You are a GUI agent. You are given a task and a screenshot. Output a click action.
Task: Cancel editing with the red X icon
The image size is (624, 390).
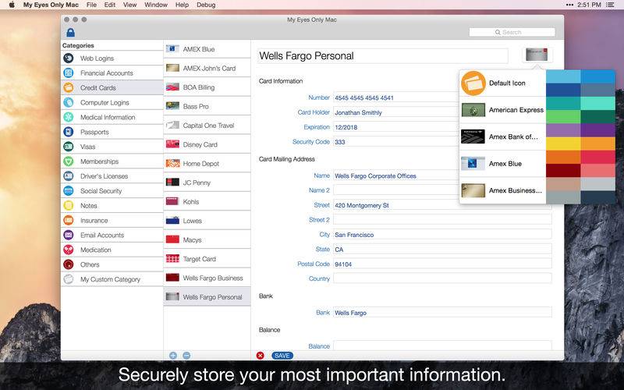(x=261, y=356)
